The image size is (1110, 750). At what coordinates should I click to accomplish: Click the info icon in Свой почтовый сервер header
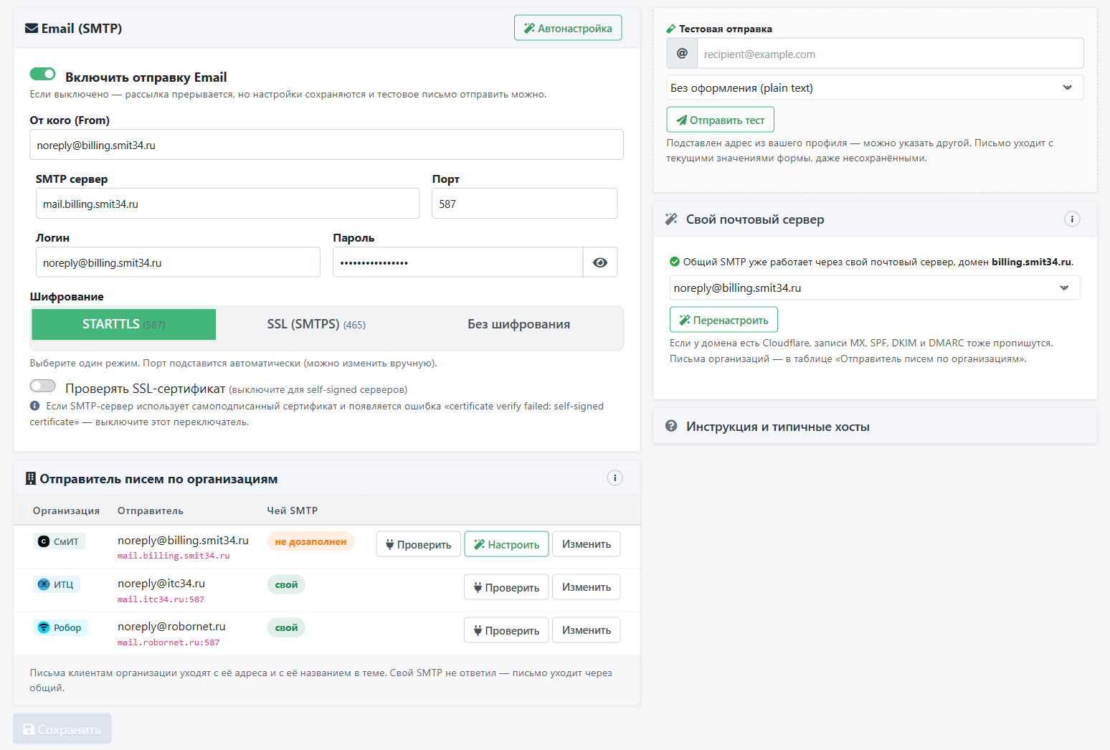tap(1072, 219)
